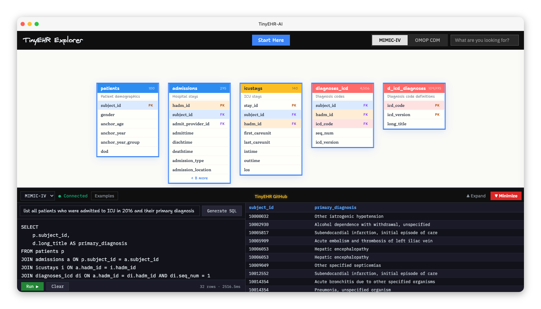Screen dimensions: 541x309
Task: Select the d_icd_diagnoses table header
Action: (x=414, y=88)
